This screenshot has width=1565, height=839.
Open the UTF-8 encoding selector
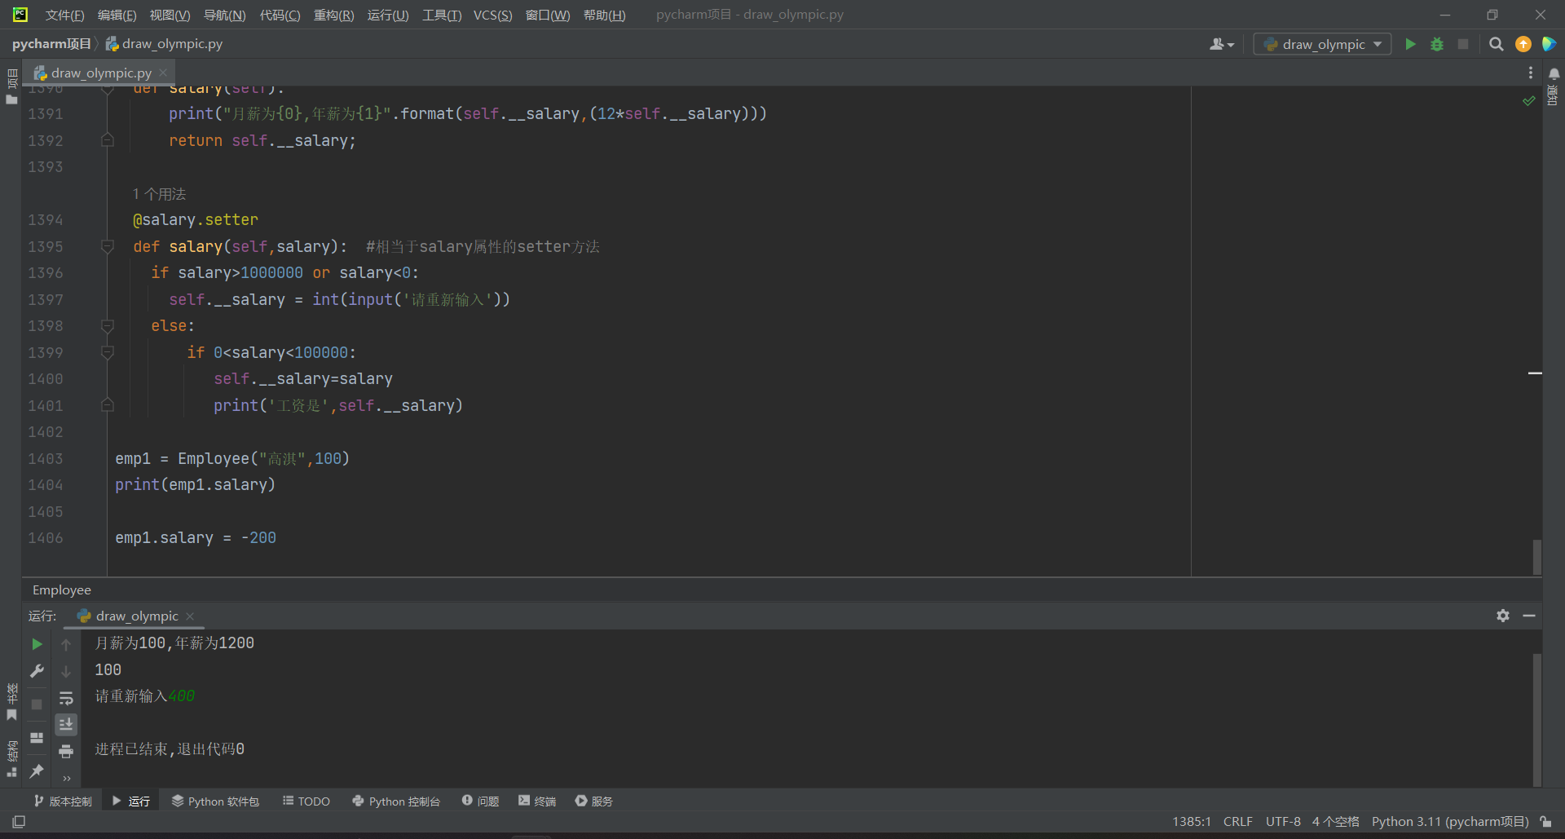tap(1283, 822)
